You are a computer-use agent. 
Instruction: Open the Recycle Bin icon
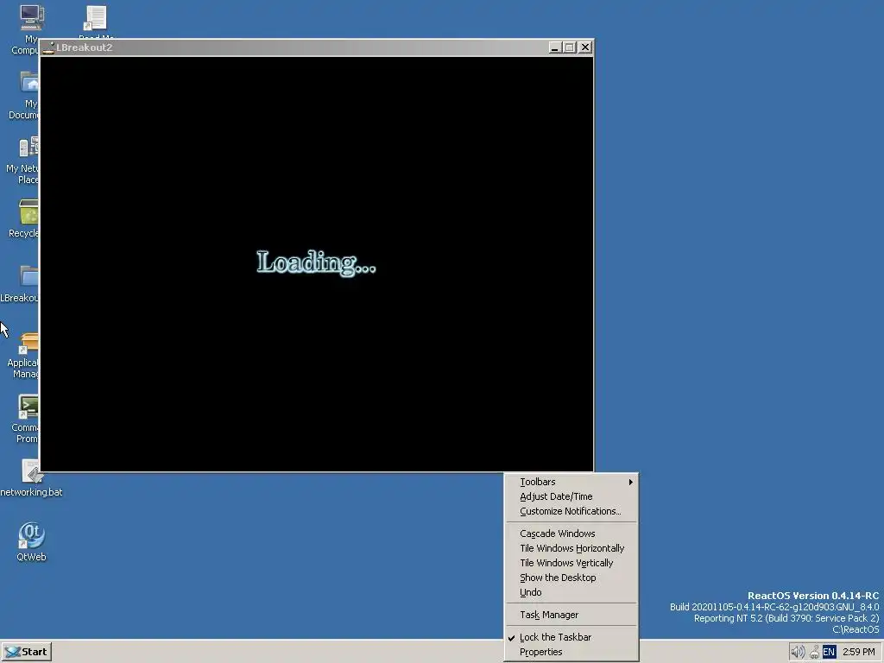(28, 212)
